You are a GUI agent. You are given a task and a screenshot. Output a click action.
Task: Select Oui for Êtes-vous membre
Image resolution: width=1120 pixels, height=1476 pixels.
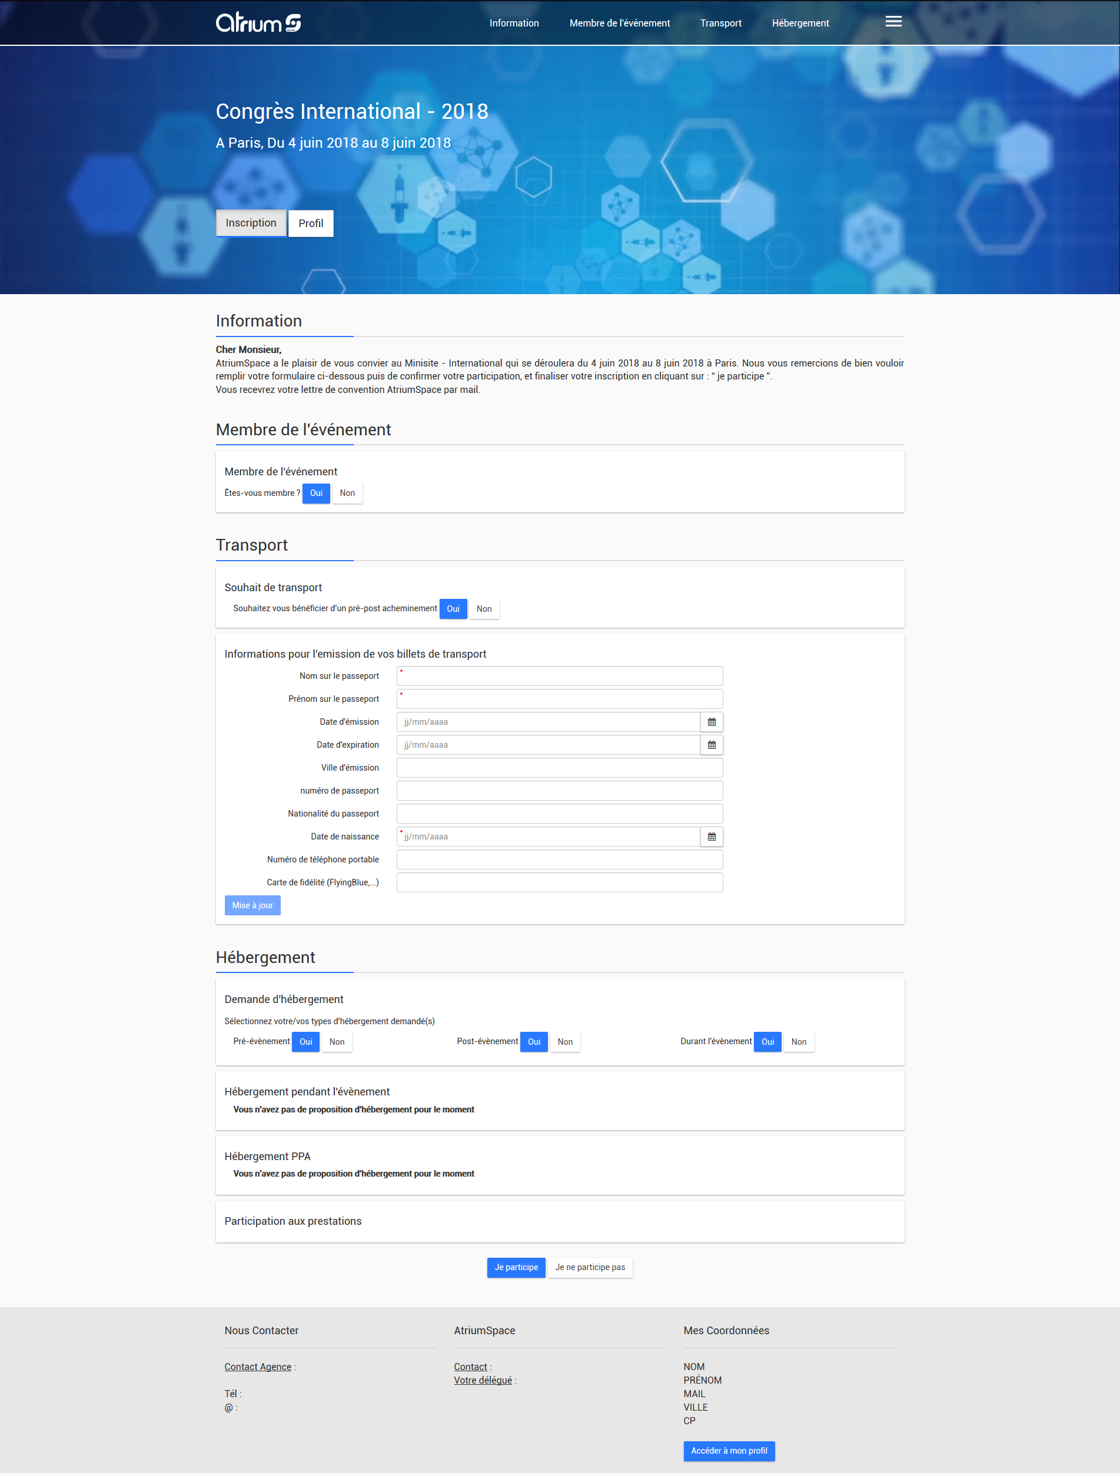[317, 493]
